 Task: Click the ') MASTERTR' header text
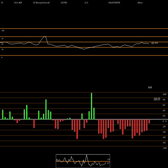click(x=114, y=3)
